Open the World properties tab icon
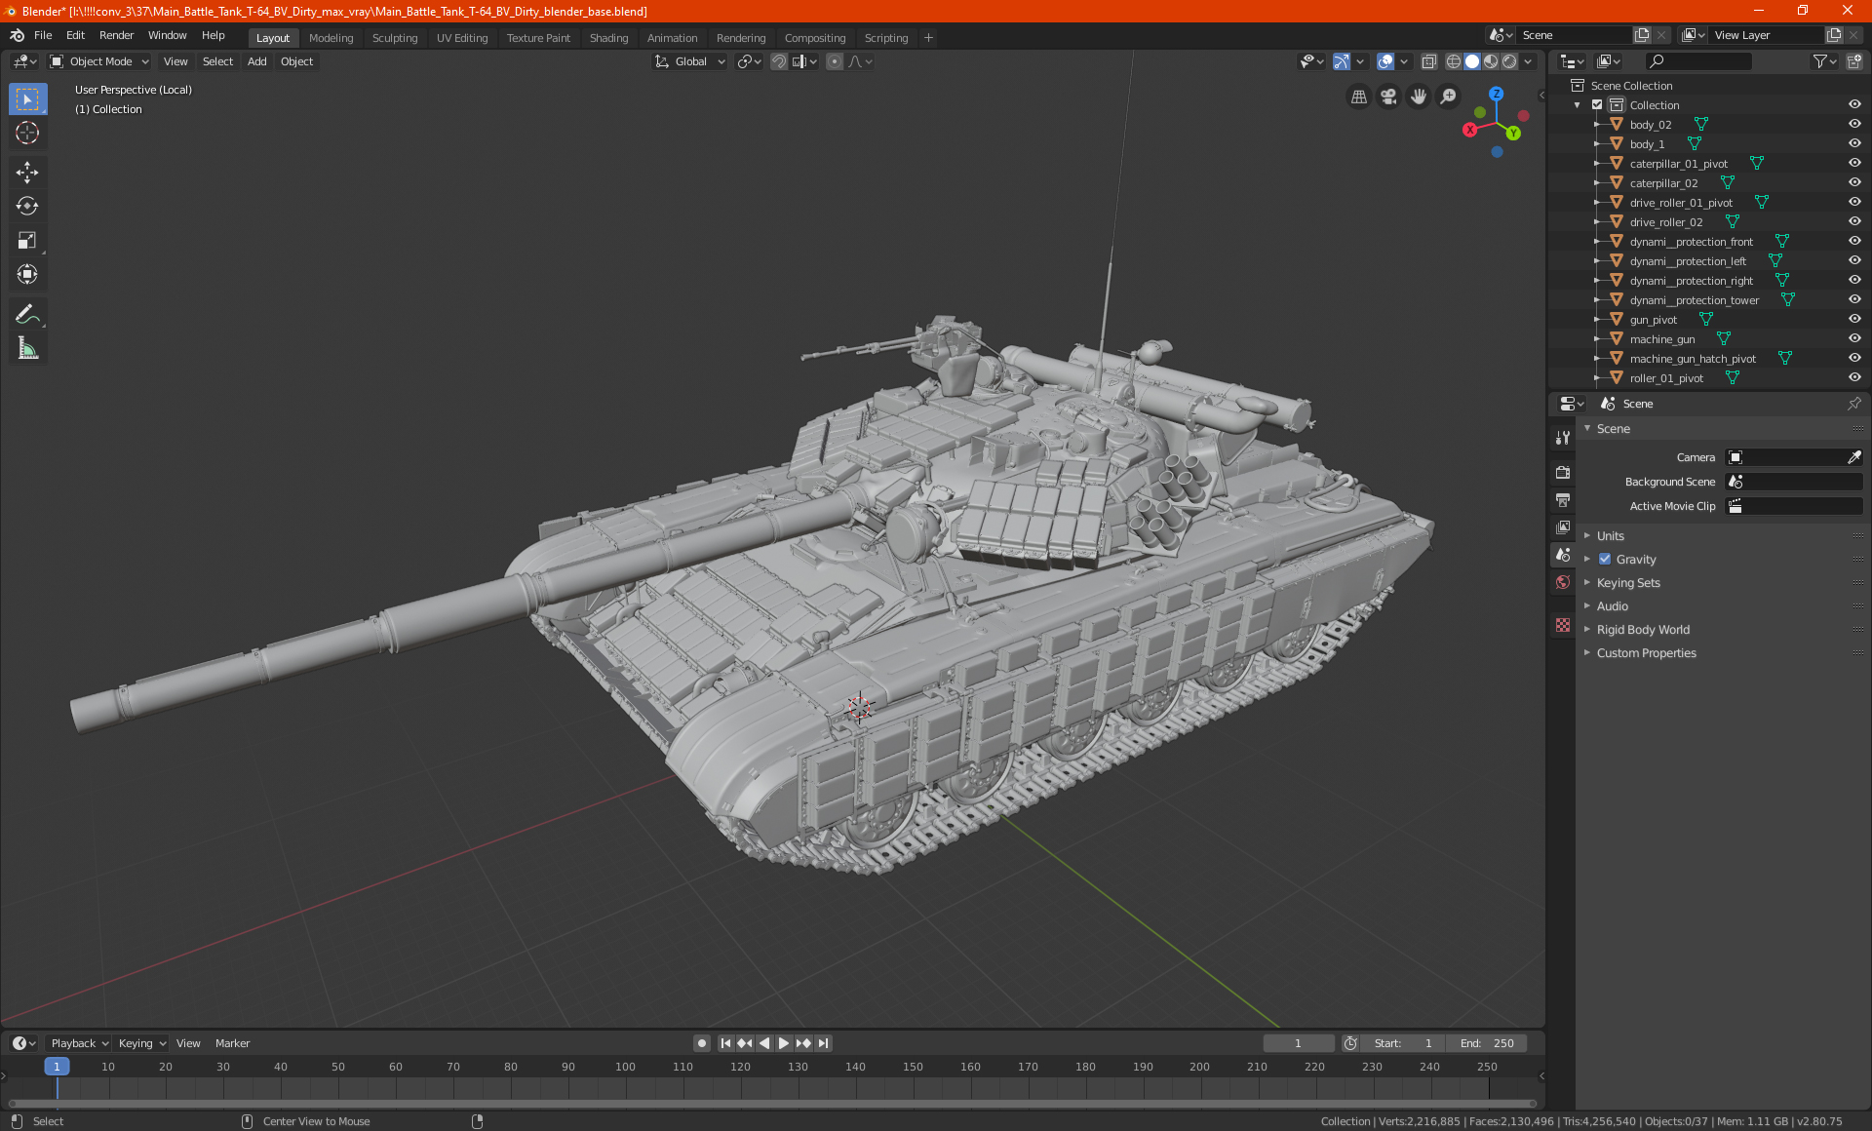Screen dimensions: 1872x1131 [1563, 582]
